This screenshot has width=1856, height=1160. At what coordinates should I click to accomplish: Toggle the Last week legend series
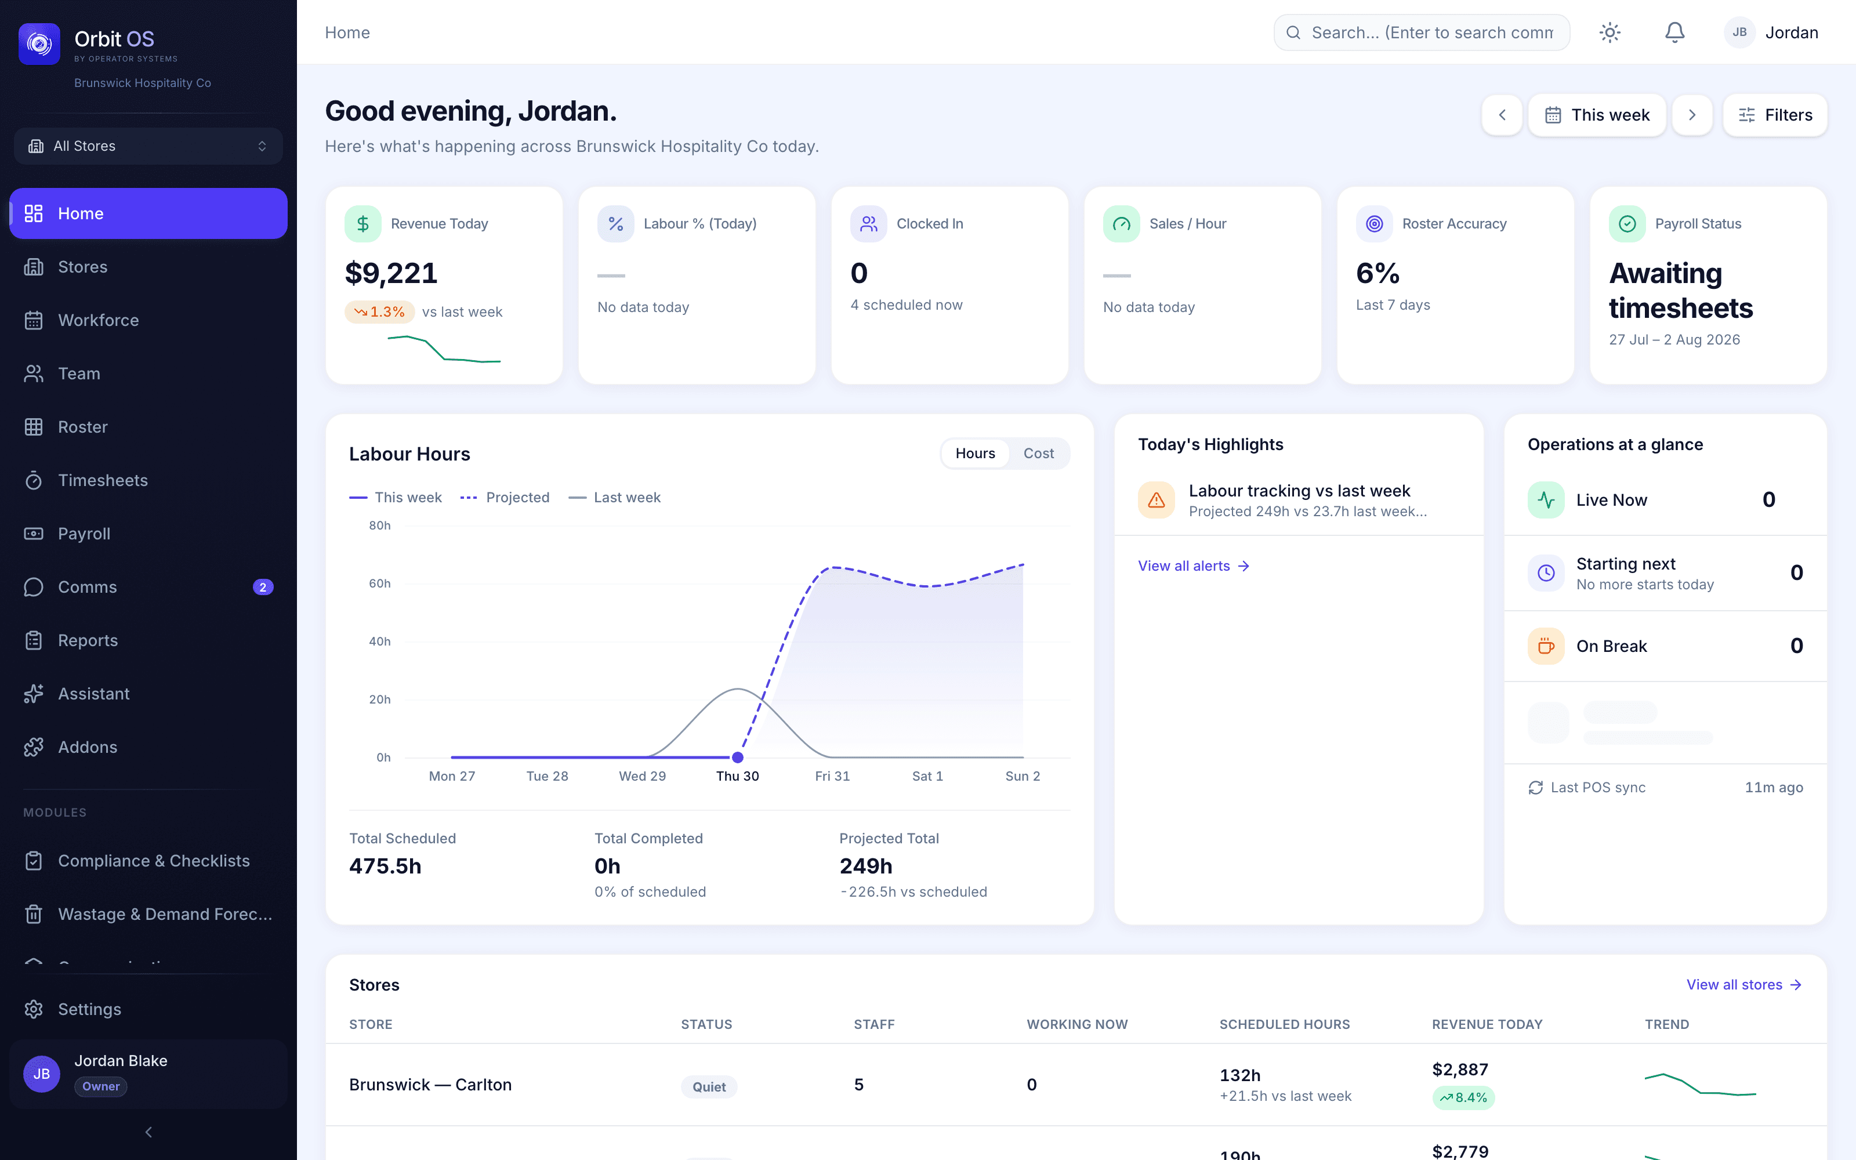614,497
